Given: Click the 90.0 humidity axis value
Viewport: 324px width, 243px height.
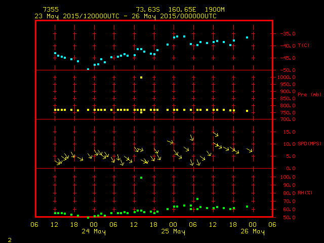Looking at the screenshot, I should click(289, 185).
